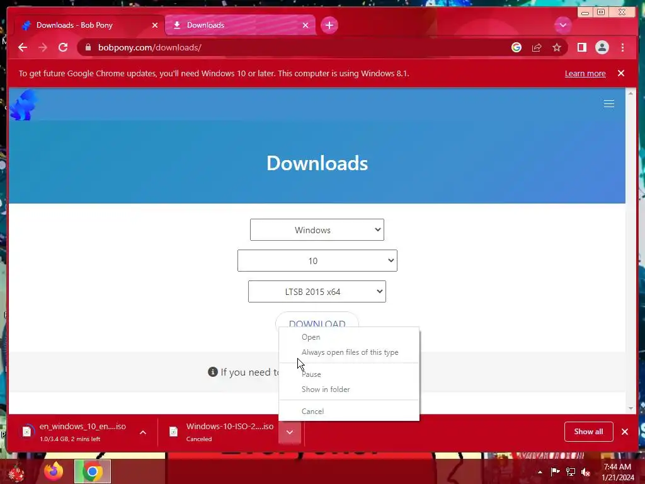The width and height of the screenshot is (645, 484).
Task: Close the downloads bar
Action: [x=625, y=432]
